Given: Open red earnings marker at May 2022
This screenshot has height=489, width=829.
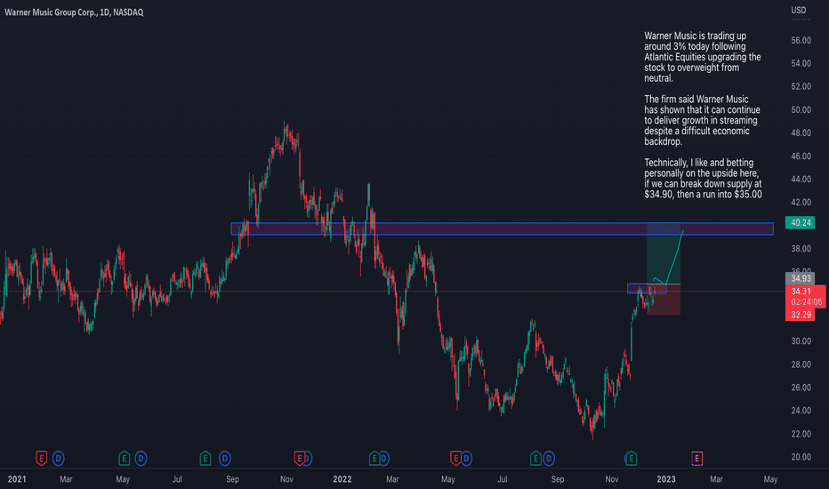Looking at the screenshot, I should [x=455, y=458].
